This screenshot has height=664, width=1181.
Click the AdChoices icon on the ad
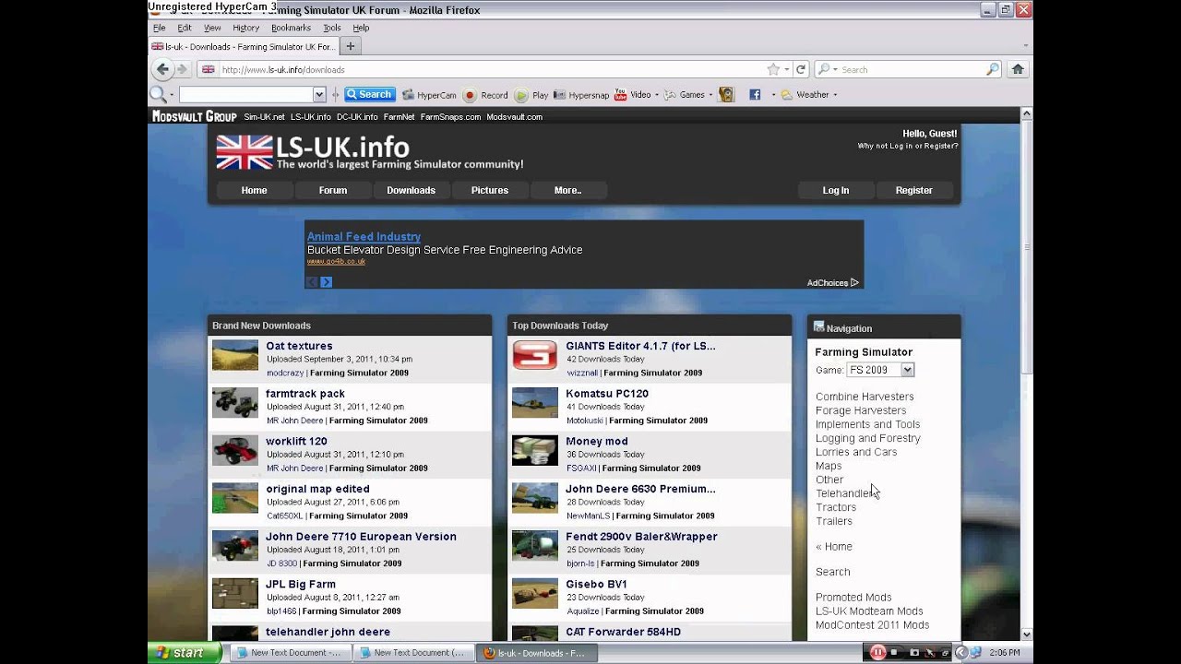(854, 282)
